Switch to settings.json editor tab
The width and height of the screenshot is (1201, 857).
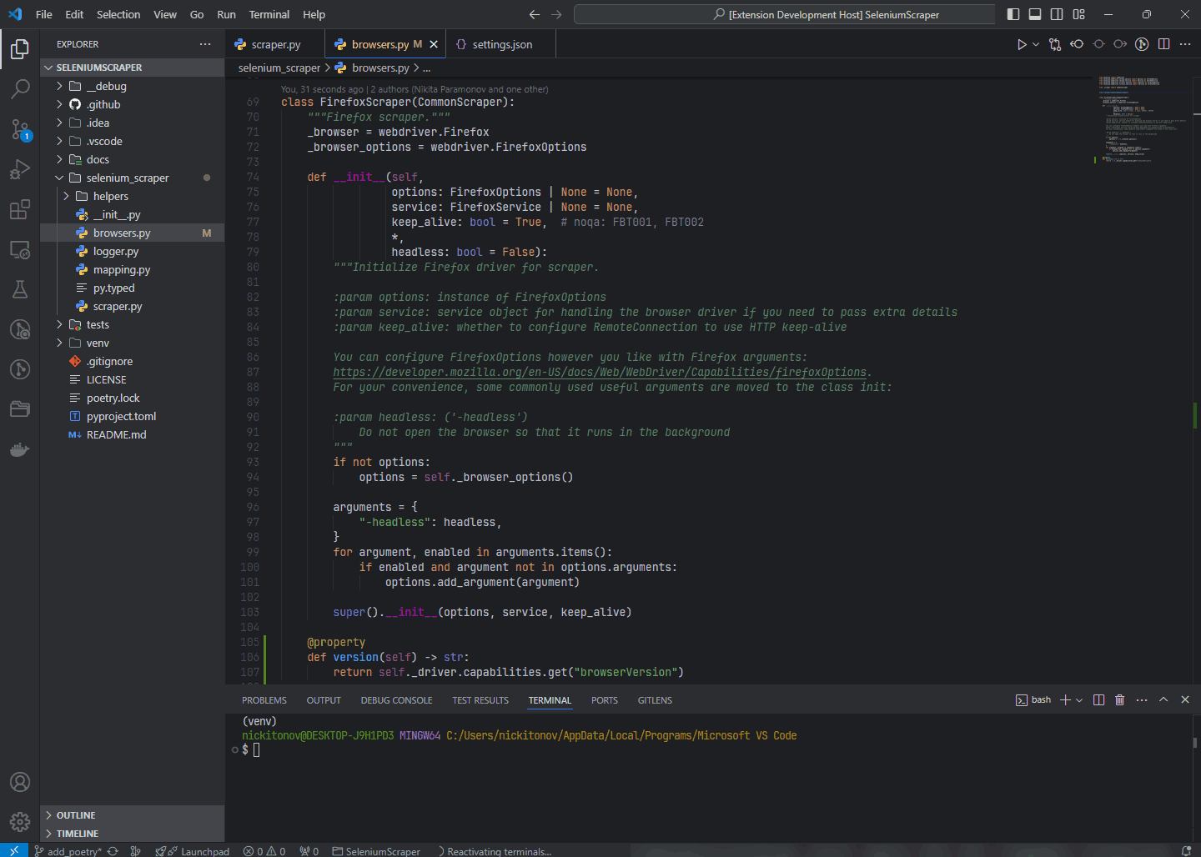501,44
